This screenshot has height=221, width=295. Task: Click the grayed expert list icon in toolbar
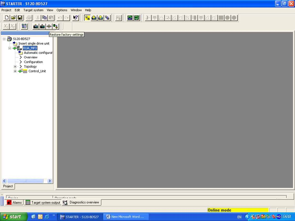118,18
